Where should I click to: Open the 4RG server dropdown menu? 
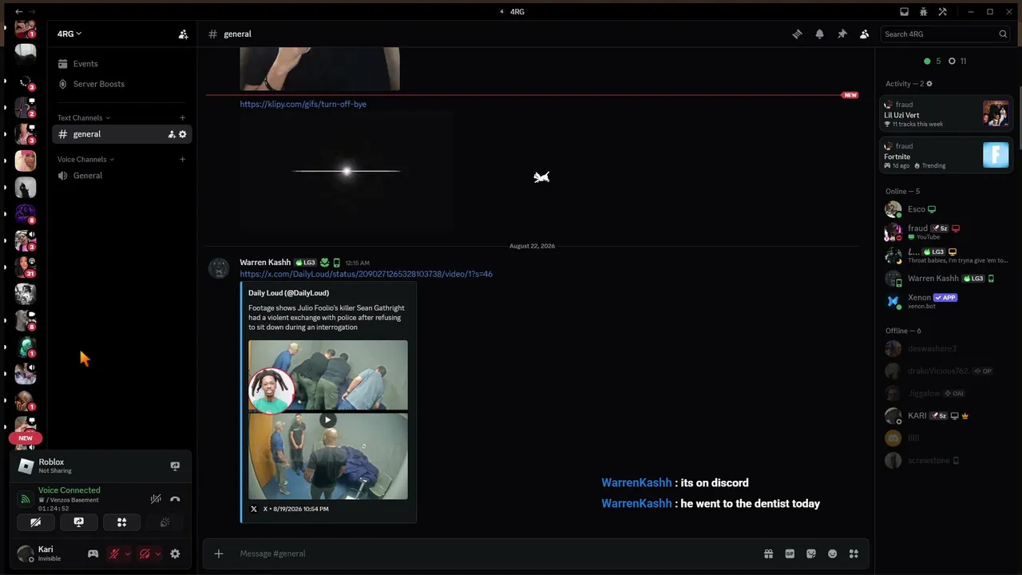pos(69,34)
